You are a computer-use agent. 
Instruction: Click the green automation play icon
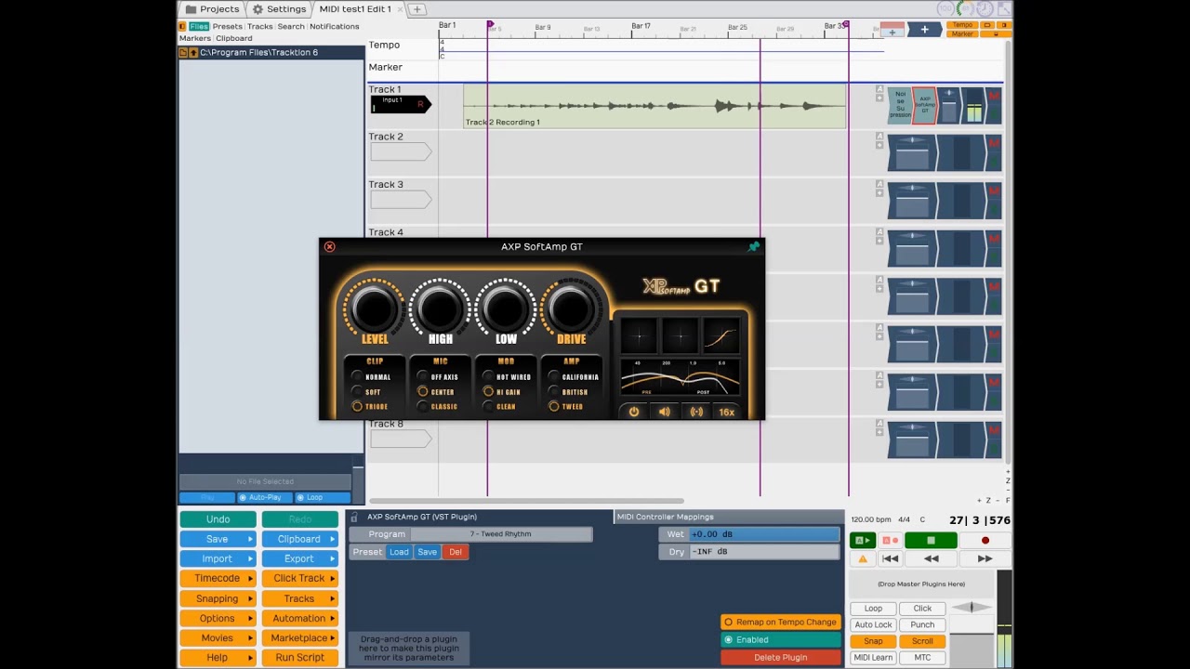click(864, 540)
